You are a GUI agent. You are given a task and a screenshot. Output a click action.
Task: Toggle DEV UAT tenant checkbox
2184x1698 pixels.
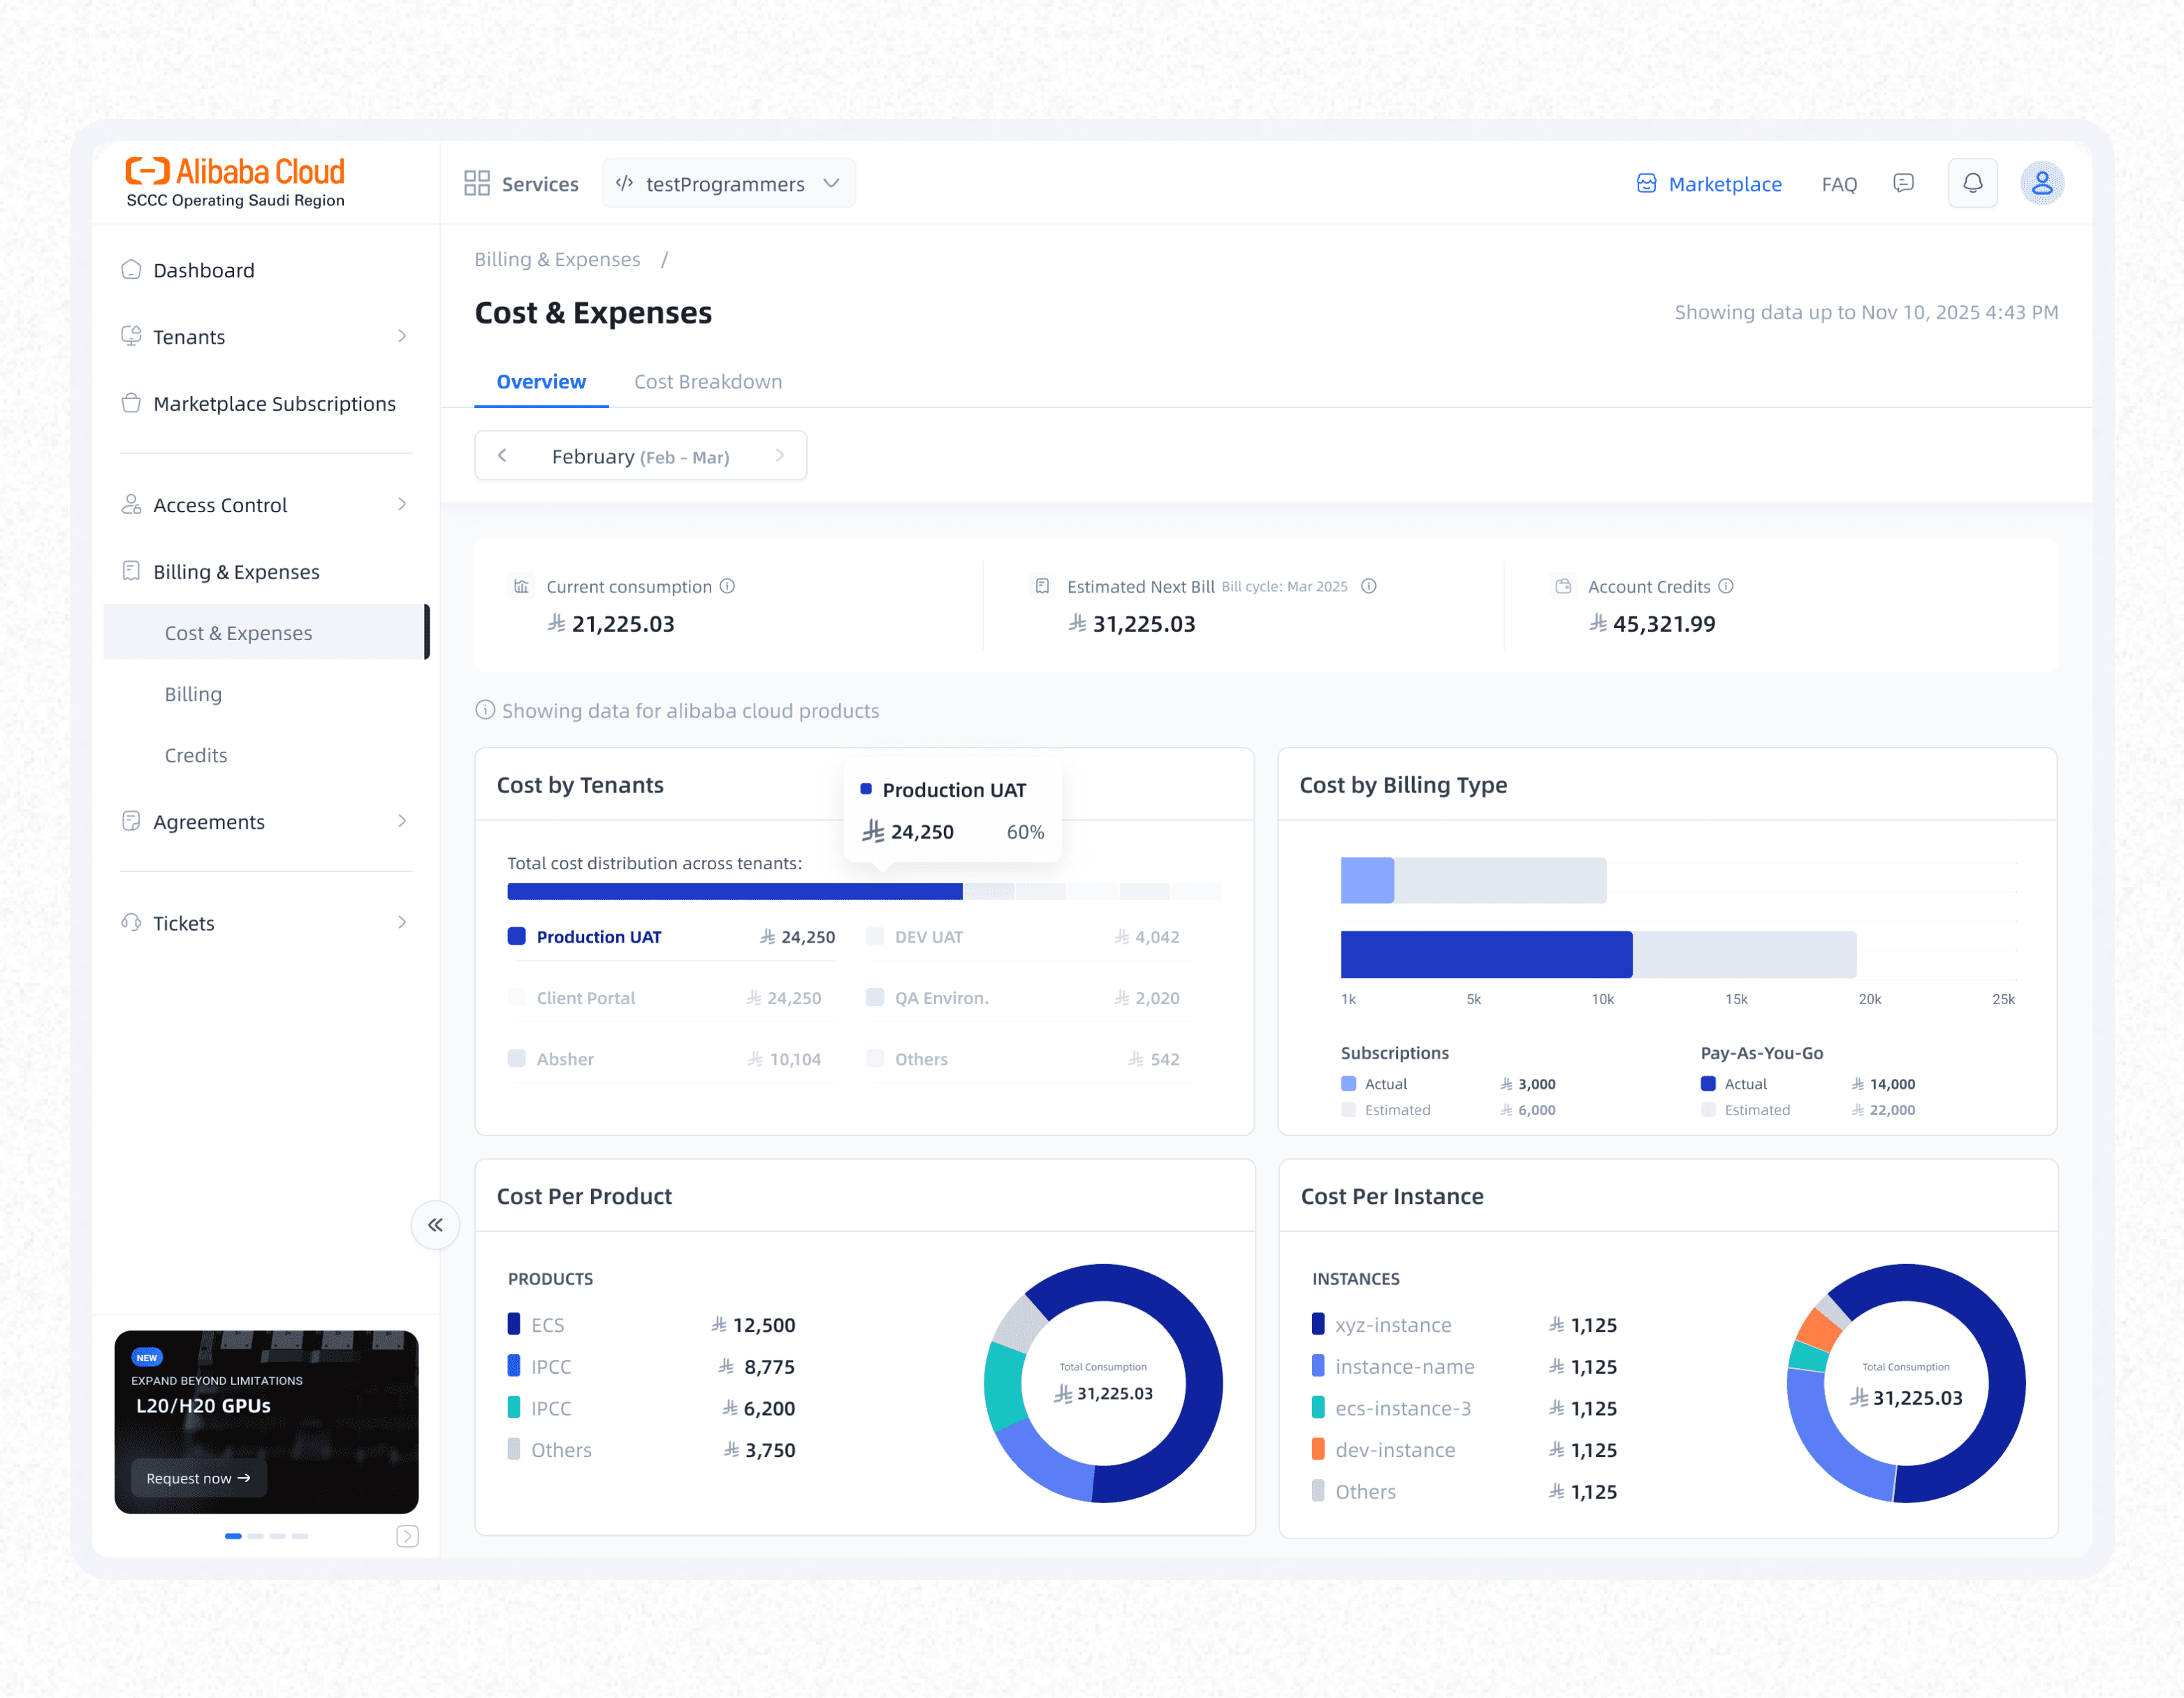[875, 936]
